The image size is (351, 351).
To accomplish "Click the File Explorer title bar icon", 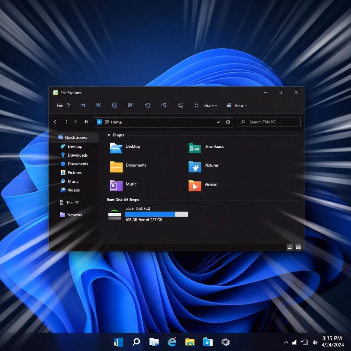I will 56,93.
